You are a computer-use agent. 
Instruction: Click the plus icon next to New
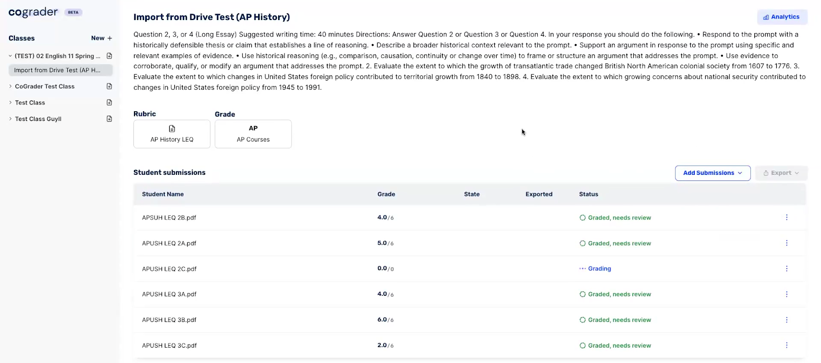[x=110, y=38]
